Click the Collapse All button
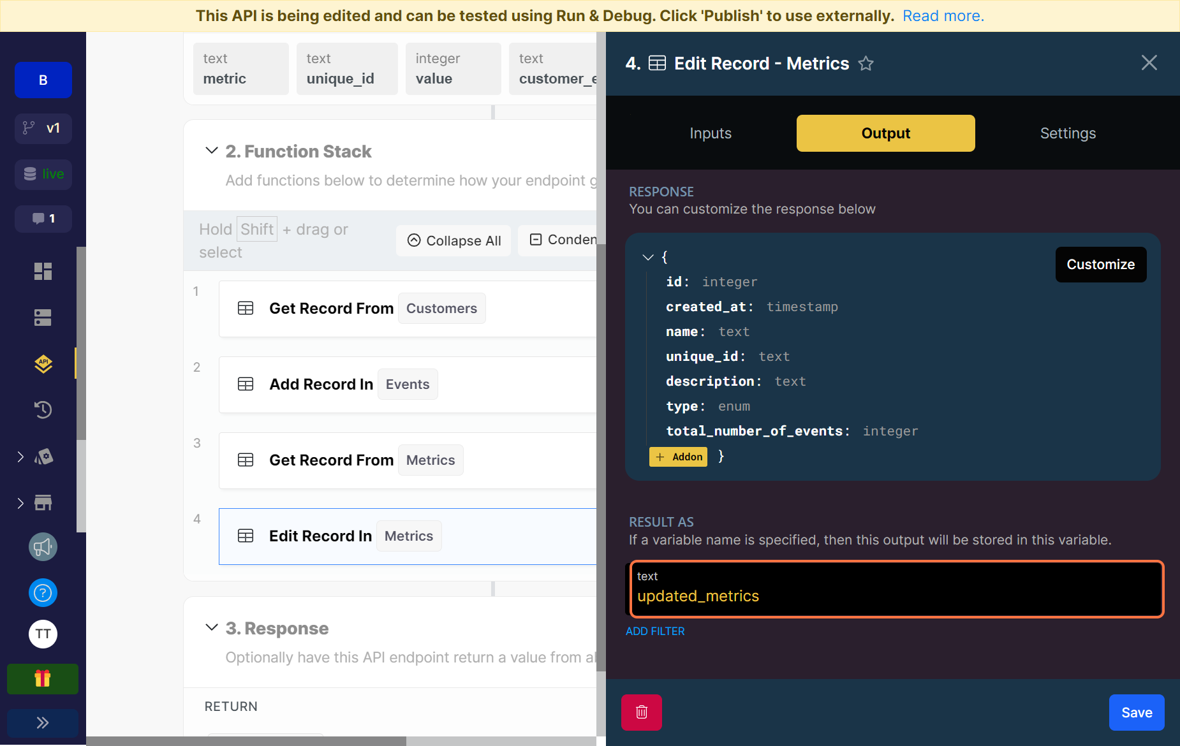1180x746 pixels. [454, 240]
